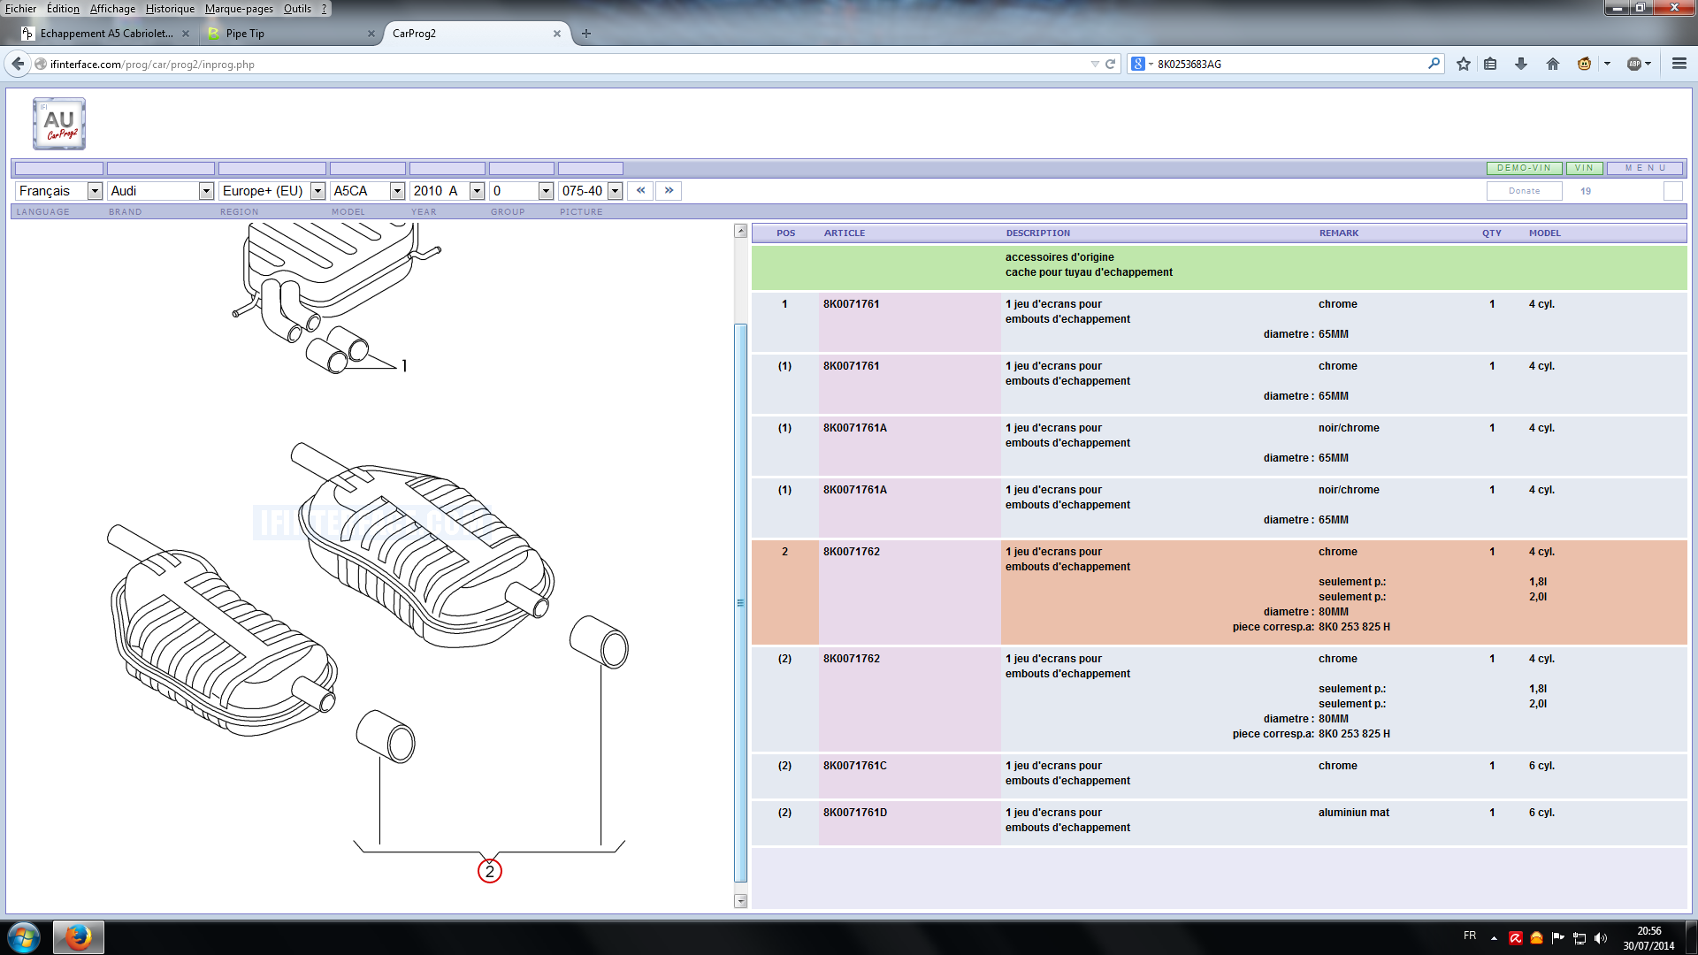Open the Audi brand dropdown

[x=205, y=191]
